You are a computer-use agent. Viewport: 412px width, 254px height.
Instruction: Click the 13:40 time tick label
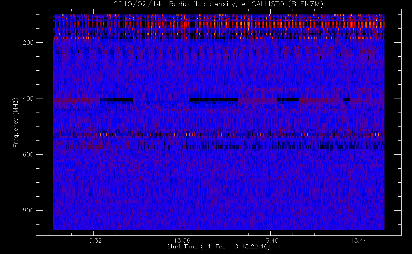[x=270, y=241]
